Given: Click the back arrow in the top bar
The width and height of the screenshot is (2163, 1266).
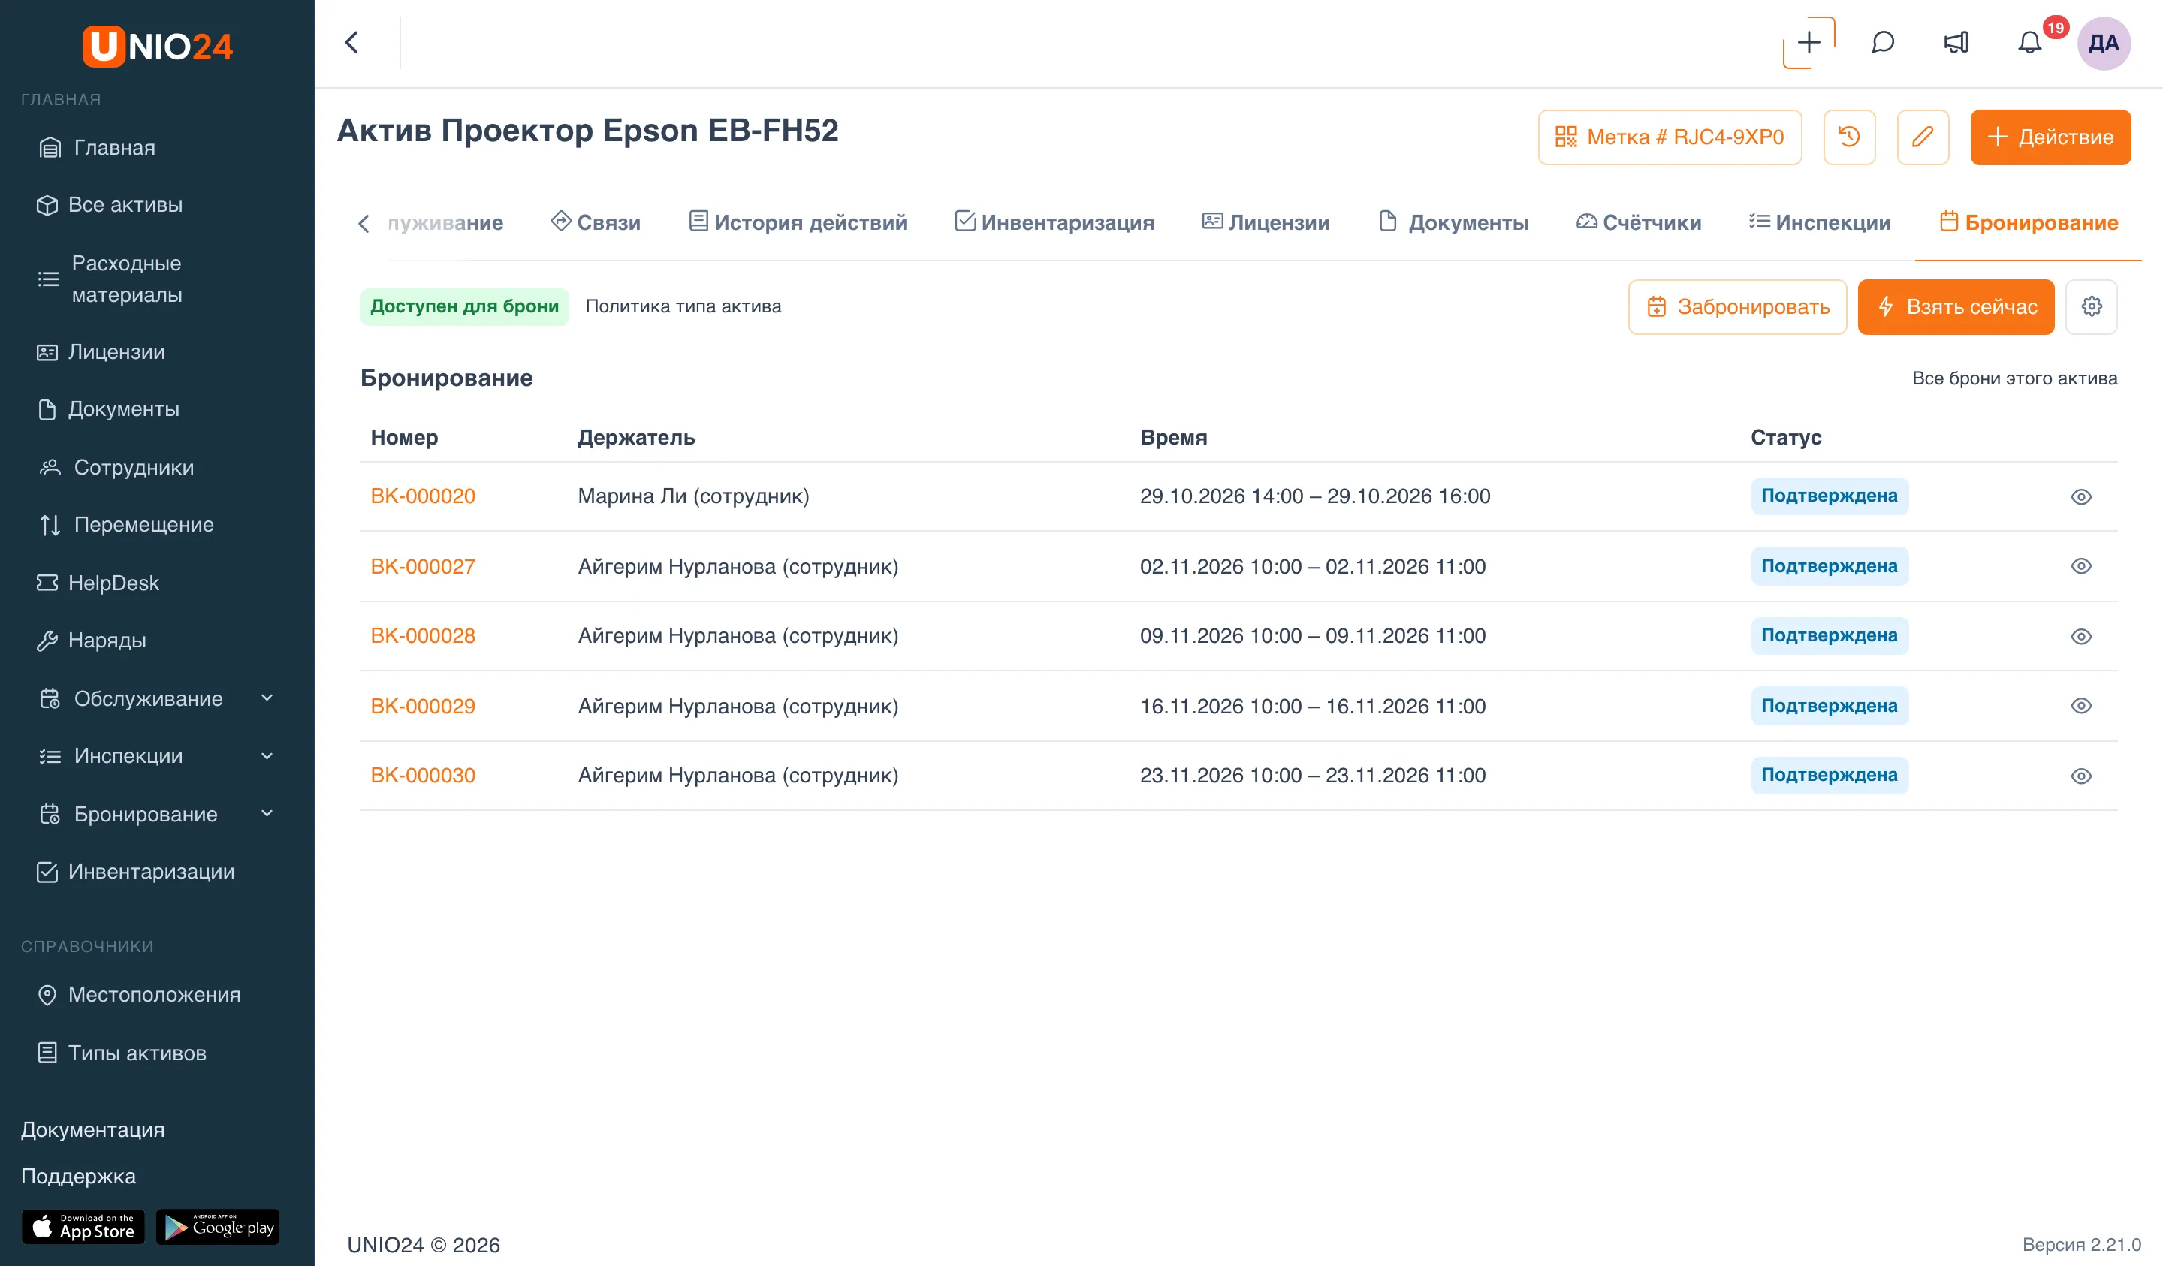Looking at the screenshot, I should coord(352,42).
